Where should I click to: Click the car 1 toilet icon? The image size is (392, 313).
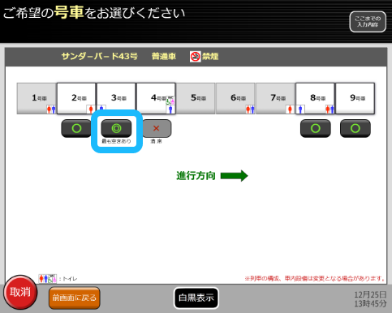(x=51, y=109)
